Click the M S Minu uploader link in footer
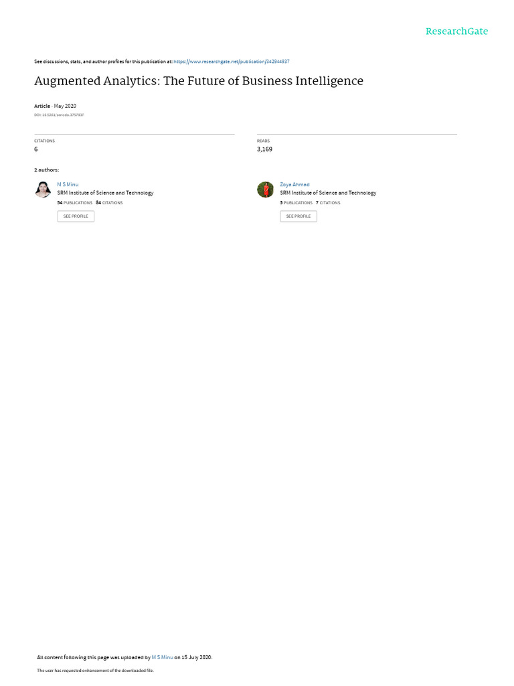The image size is (514, 686). coord(162,657)
